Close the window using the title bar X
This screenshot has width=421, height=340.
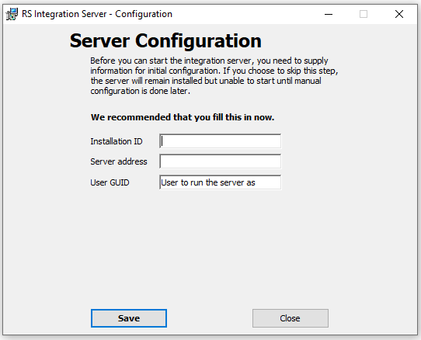coord(399,14)
